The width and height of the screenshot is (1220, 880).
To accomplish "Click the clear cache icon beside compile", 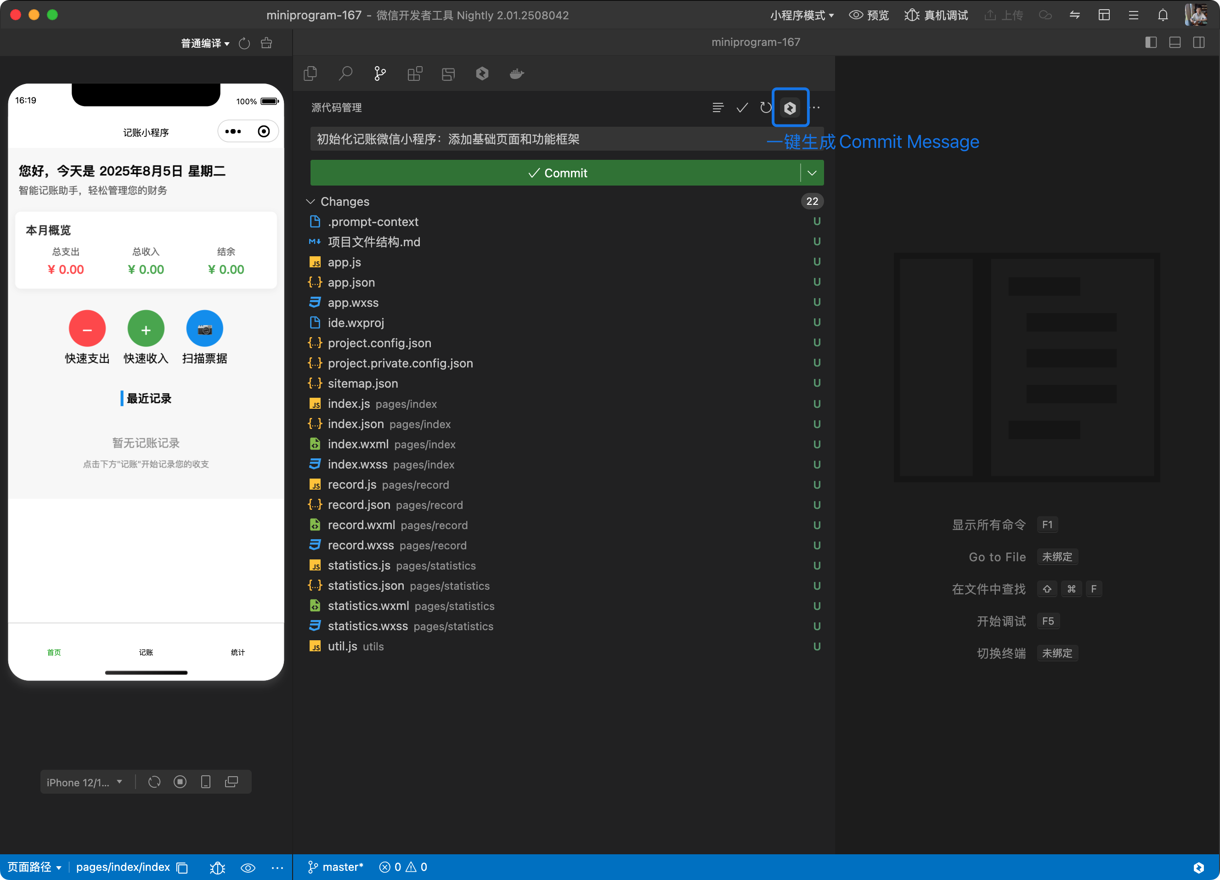I will [x=266, y=43].
